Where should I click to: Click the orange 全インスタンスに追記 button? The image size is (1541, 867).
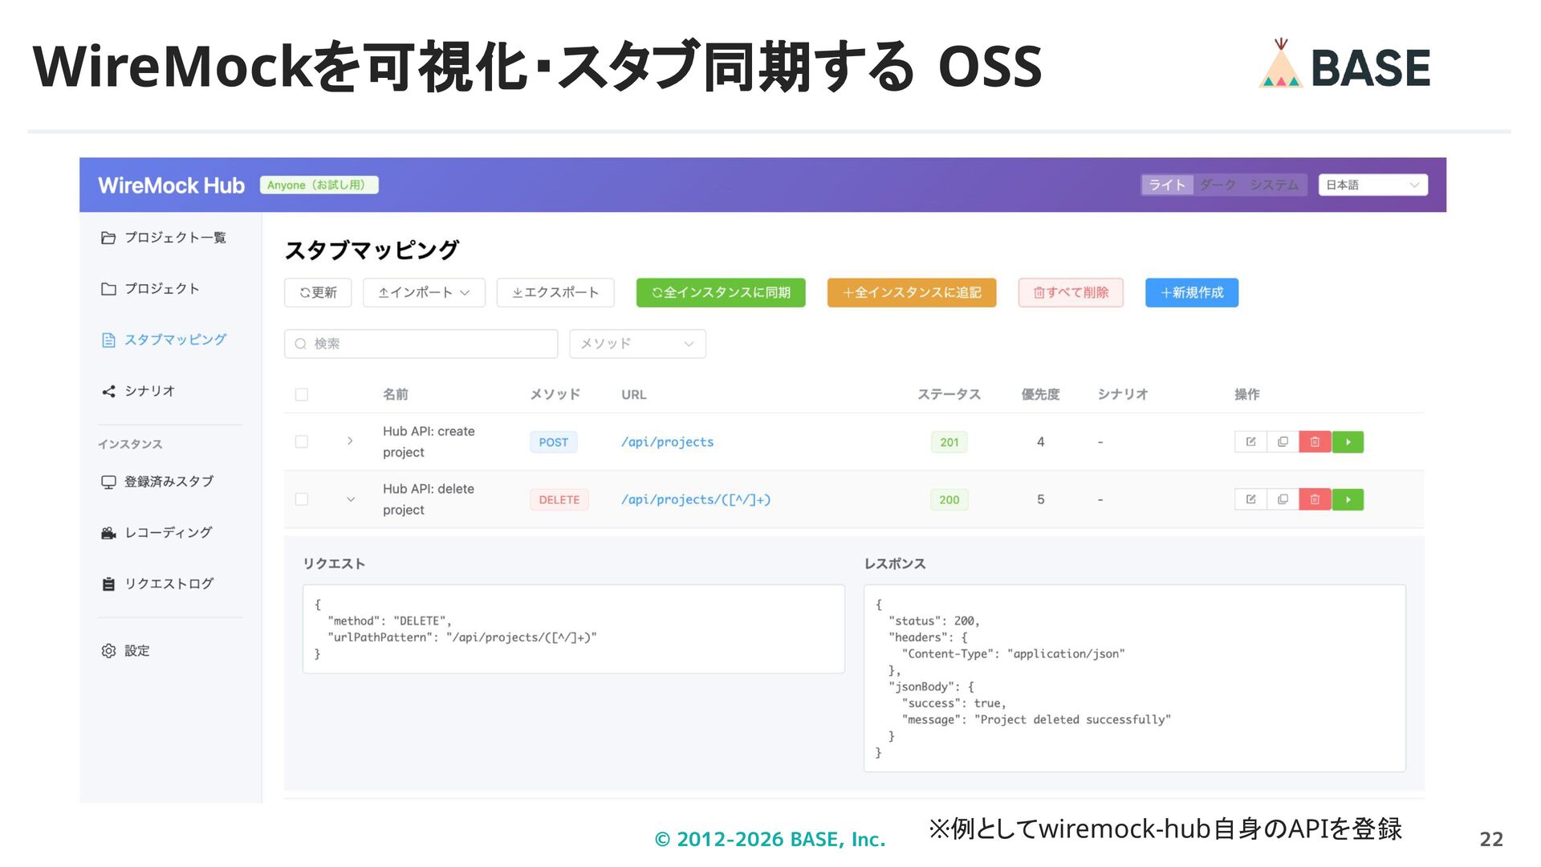click(912, 292)
